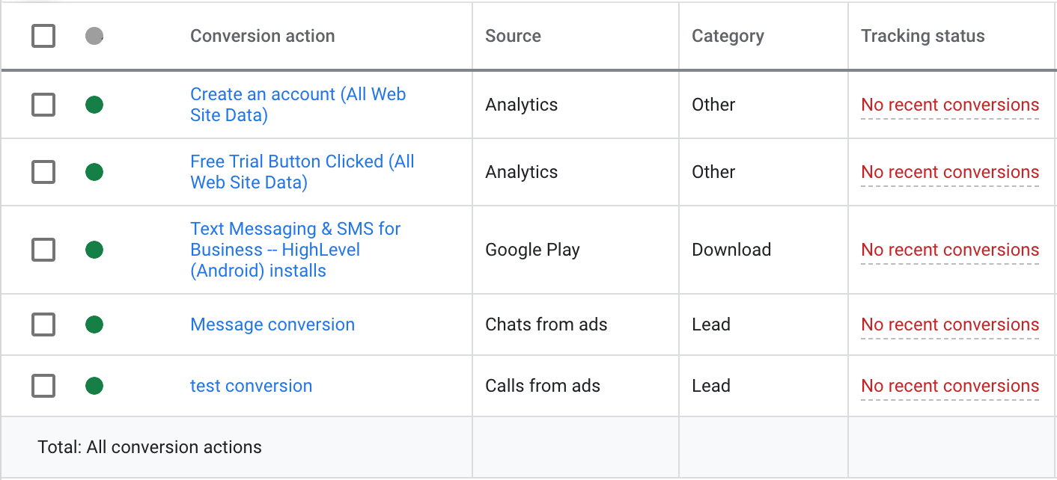The height and width of the screenshot is (480, 1057).
Task: Select the test conversion row checkbox
Action: click(43, 386)
